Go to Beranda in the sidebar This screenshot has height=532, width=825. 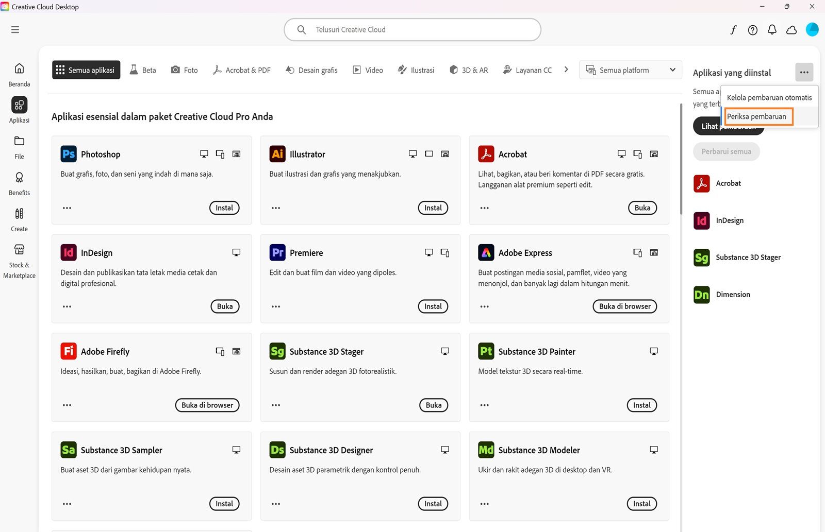[x=19, y=74]
